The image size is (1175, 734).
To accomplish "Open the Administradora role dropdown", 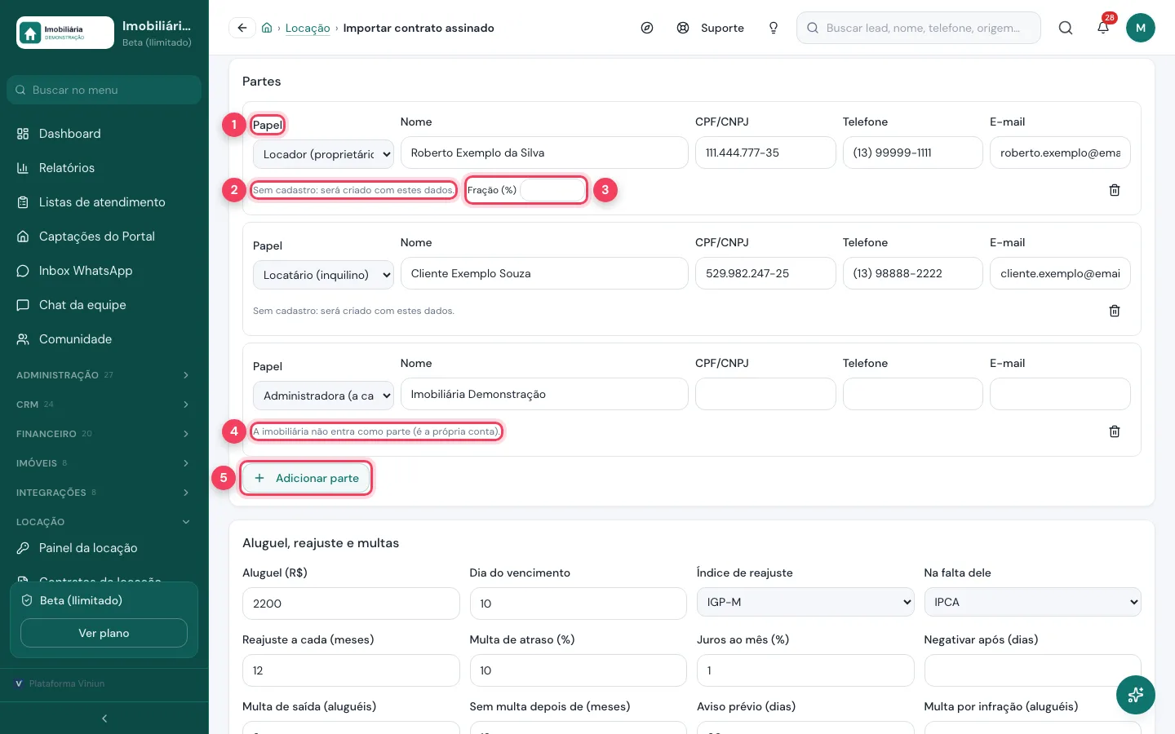I will pyautogui.click(x=323, y=396).
